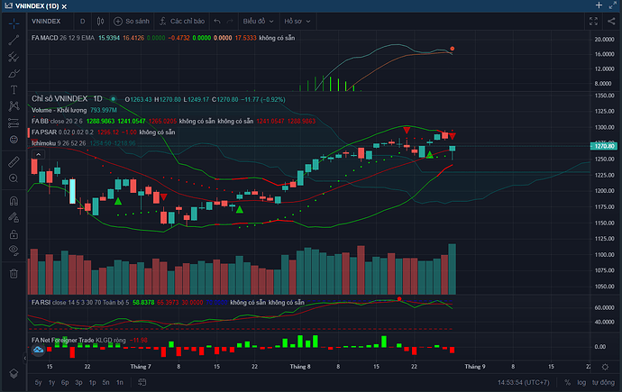
Task: Expand the Hồ sơ dropdown menu
Action: (x=297, y=19)
